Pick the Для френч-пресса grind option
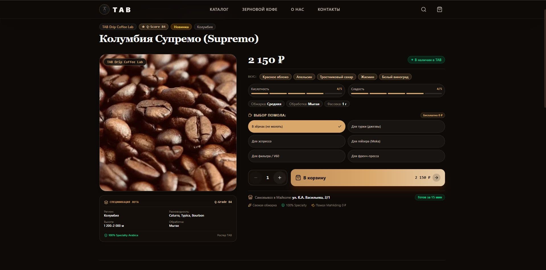The height and width of the screenshot is (270, 546). click(396, 156)
